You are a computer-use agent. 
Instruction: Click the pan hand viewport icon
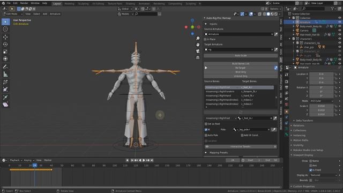pos(198,44)
